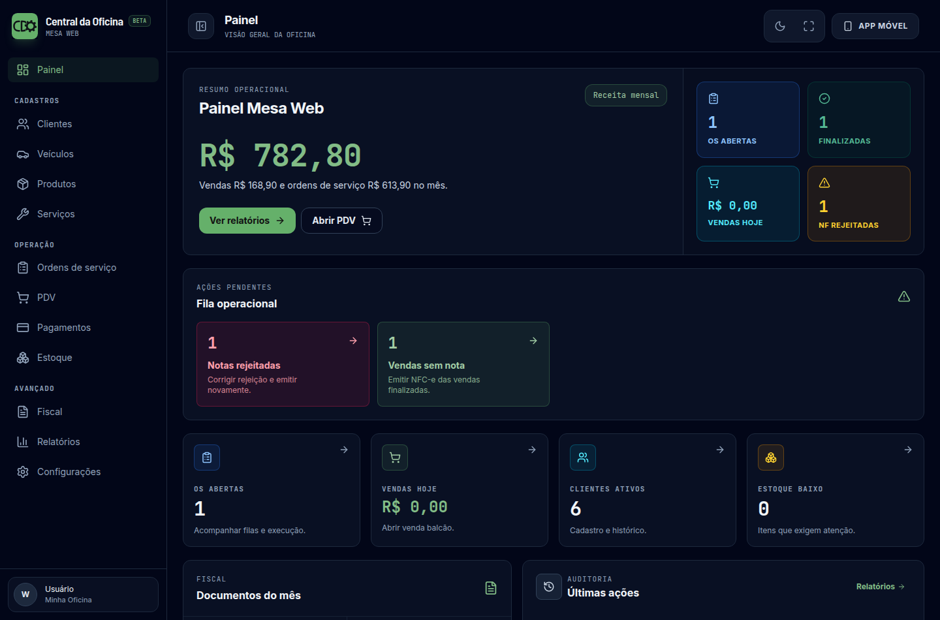This screenshot has height=620, width=940.
Task: Open Veículos from the sidebar
Action: pos(83,154)
